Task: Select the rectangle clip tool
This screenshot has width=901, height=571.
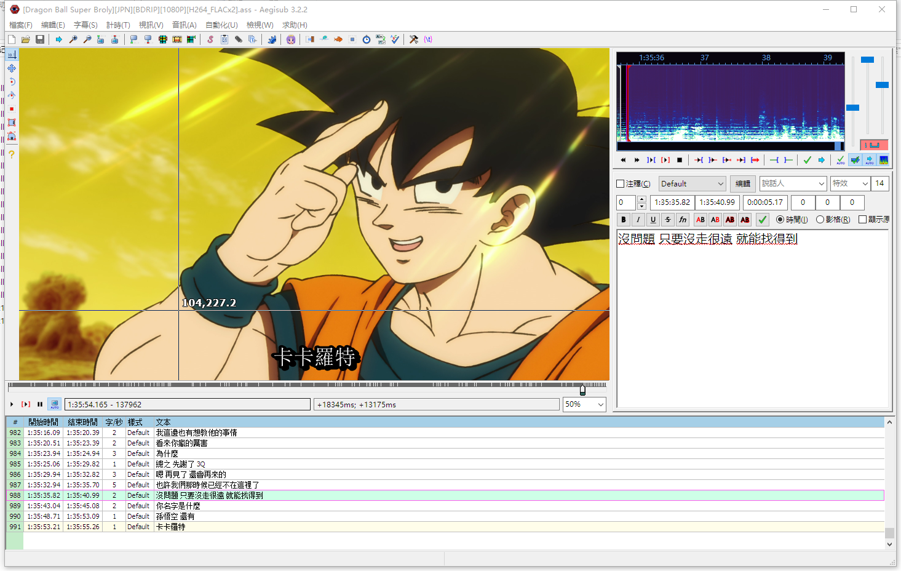Action: tap(12, 122)
